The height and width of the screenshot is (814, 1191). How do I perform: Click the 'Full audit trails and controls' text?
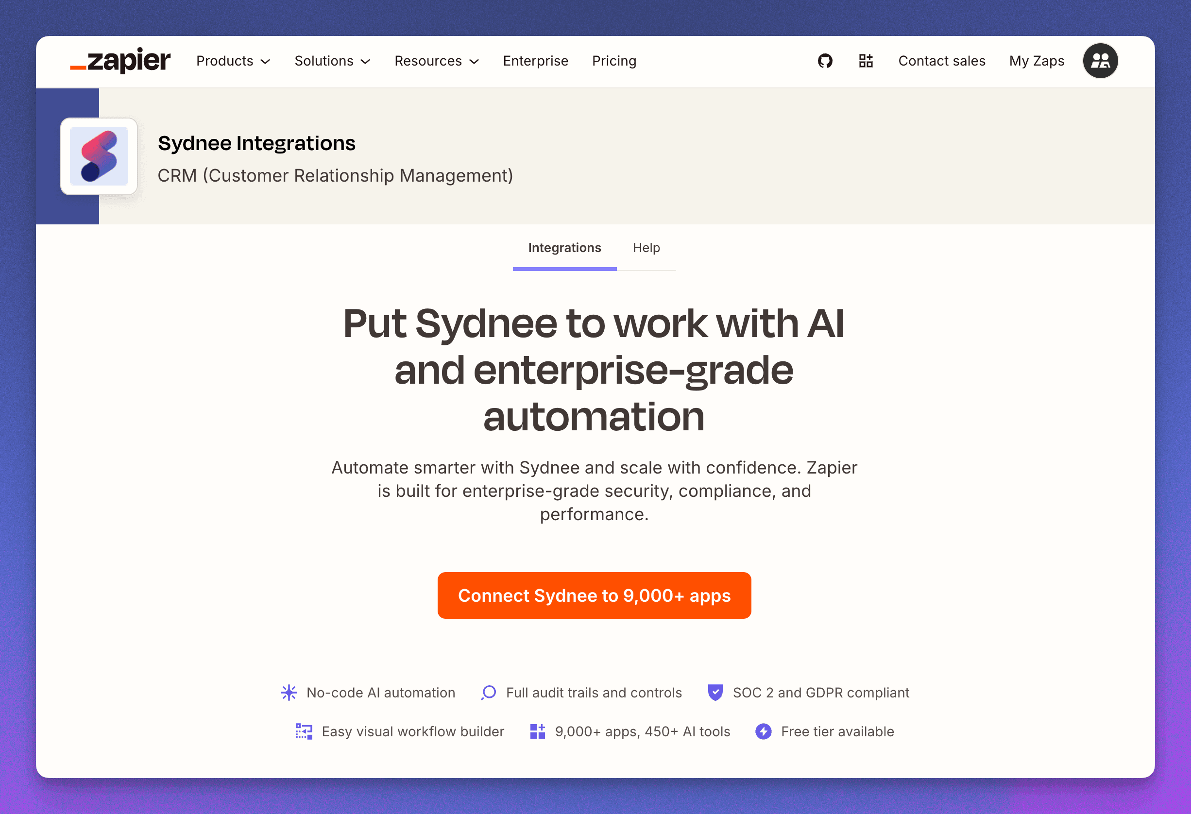[594, 693]
